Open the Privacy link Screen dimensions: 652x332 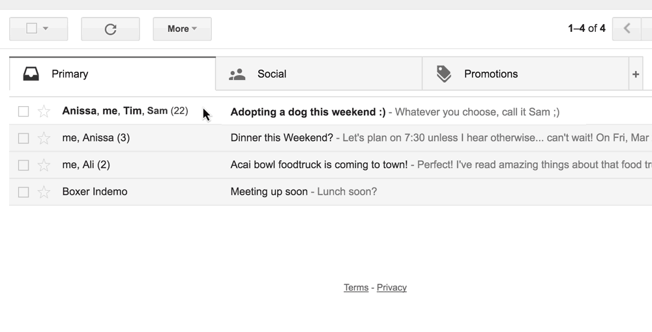[392, 288]
